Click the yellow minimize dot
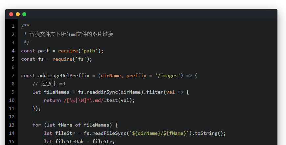Viewport: 286px width, 145px height. coord(18,14)
